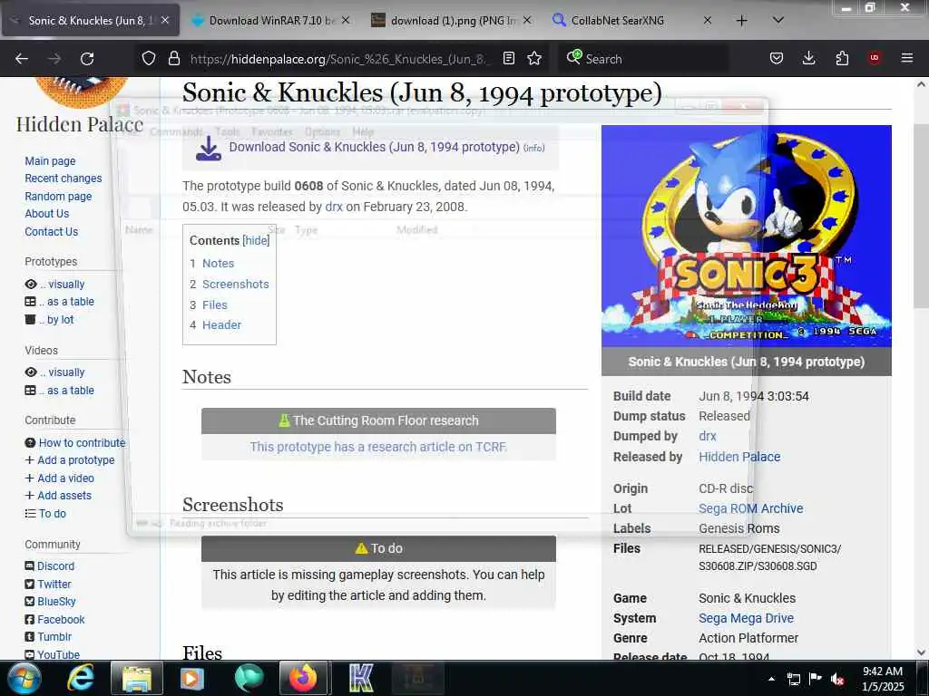
Task: Focus the Firefox Search box
Action: 643,59
